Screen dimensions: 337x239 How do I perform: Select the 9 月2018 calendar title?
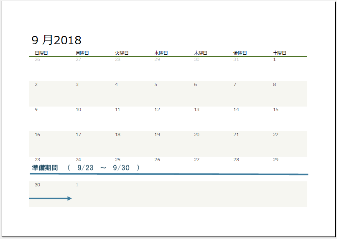(x=56, y=40)
